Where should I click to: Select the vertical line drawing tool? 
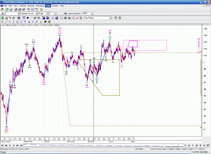14,22
